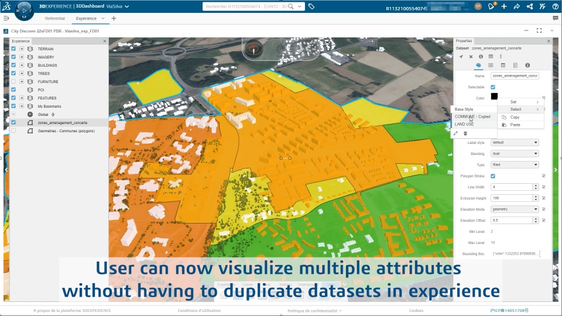Click the sliders icon next to Color
This screenshot has width=562, height=316.
point(544,98)
